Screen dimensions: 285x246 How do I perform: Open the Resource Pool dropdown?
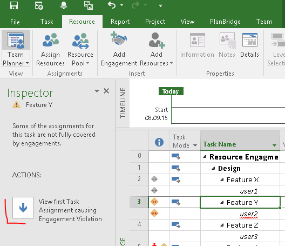[x=80, y=58]
